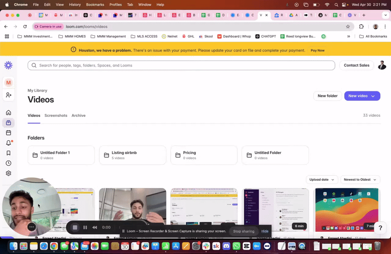Click the Contact Sales button
391x254 pixels.
click(x=356, y=65)
